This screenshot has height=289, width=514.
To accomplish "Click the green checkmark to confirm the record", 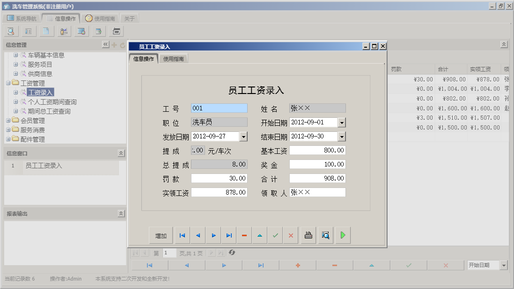I will coord(275,235).
